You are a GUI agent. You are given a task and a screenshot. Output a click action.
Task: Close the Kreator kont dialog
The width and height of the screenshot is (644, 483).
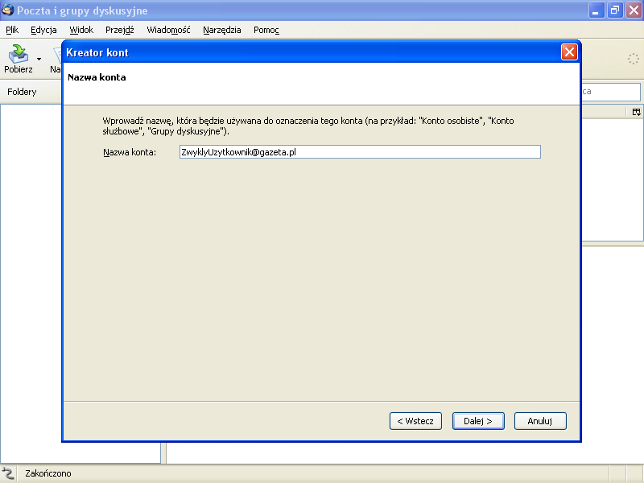[569, 52]
